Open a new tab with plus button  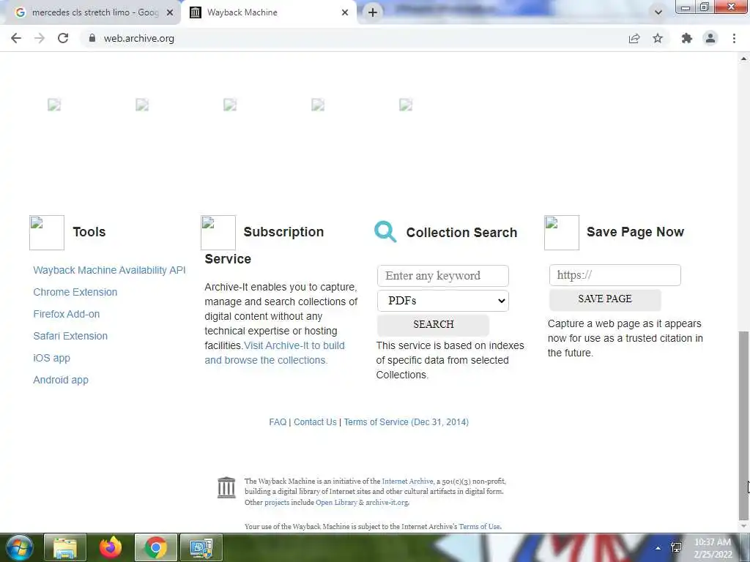(373, 12)
